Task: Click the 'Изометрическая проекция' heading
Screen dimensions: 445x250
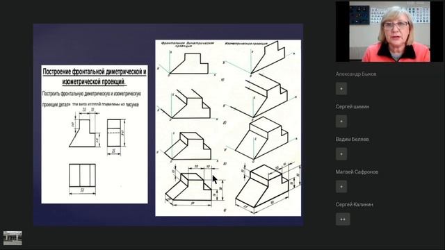Action: [246, 44]
